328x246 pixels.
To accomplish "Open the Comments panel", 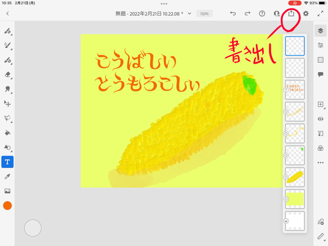I will 320,74.
